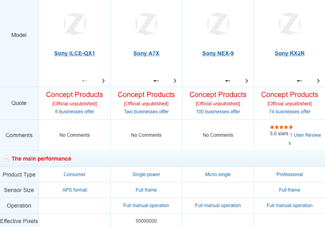This screenshot has width=325, height=227.
Task: Open Sony RX2R product page
Action: tap(290, 53)
